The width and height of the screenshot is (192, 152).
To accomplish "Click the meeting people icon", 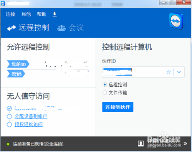I will pyautogui.click(x=61, y=28).
